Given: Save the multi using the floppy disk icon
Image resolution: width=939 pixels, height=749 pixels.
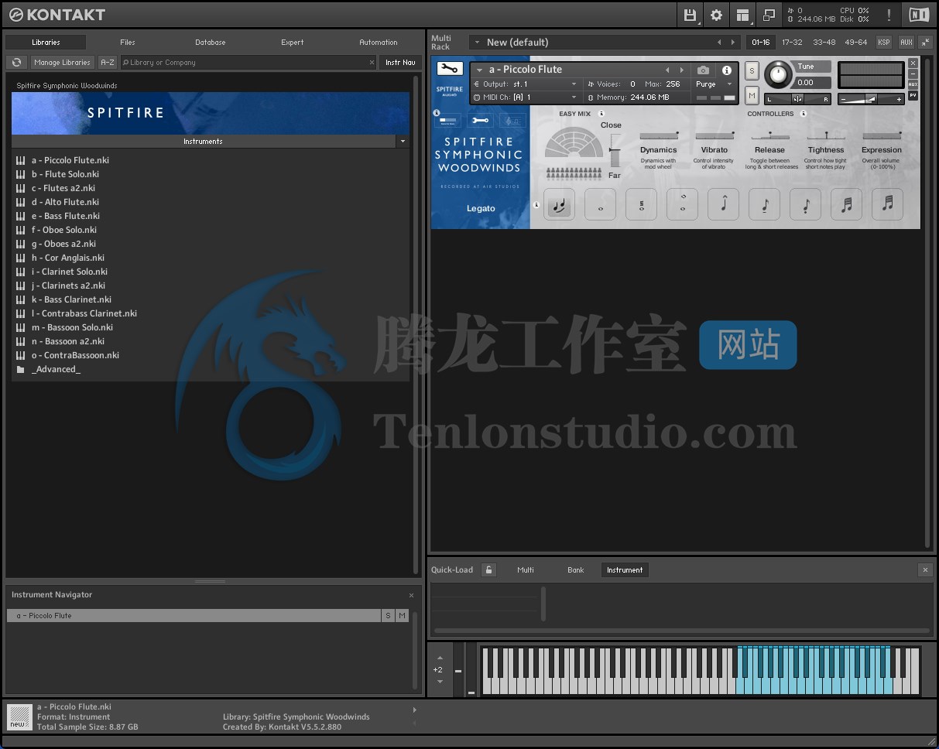Looking at the screenshot, I should 689,15.
